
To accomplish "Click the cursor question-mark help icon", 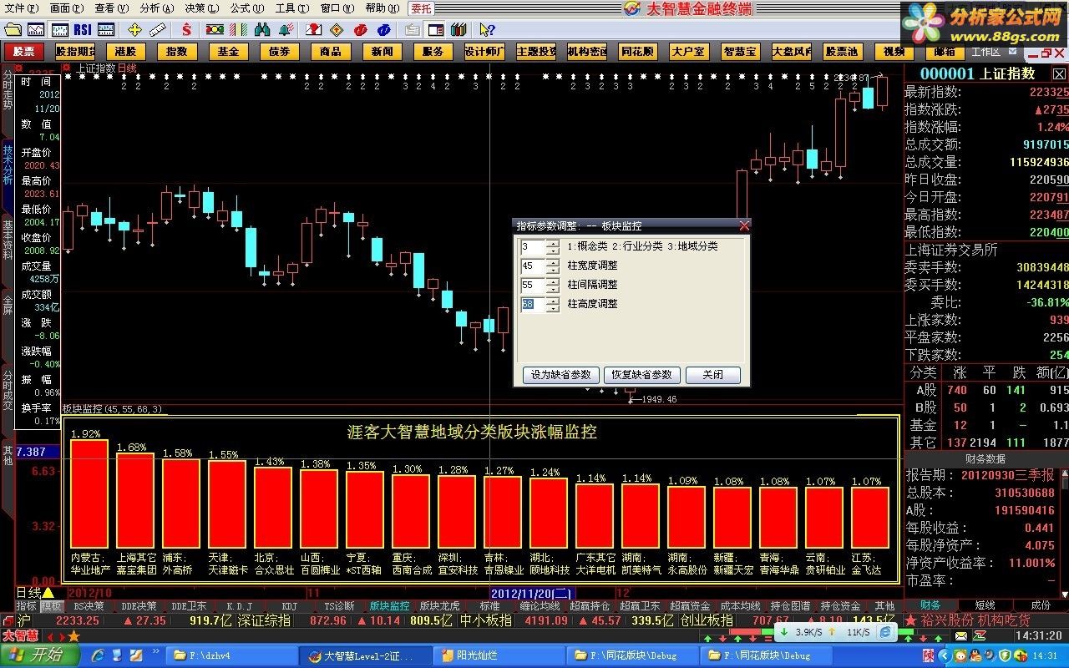I will click(487, 29).
